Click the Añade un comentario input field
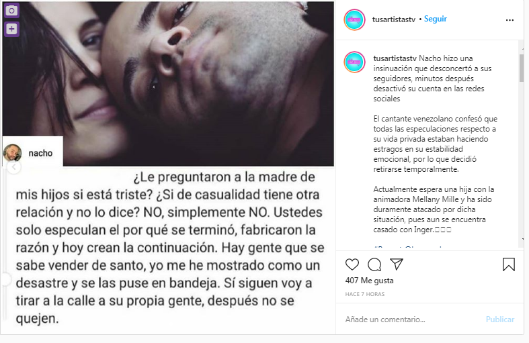Viewport: 529px width, 343px height. coord(413,320)
